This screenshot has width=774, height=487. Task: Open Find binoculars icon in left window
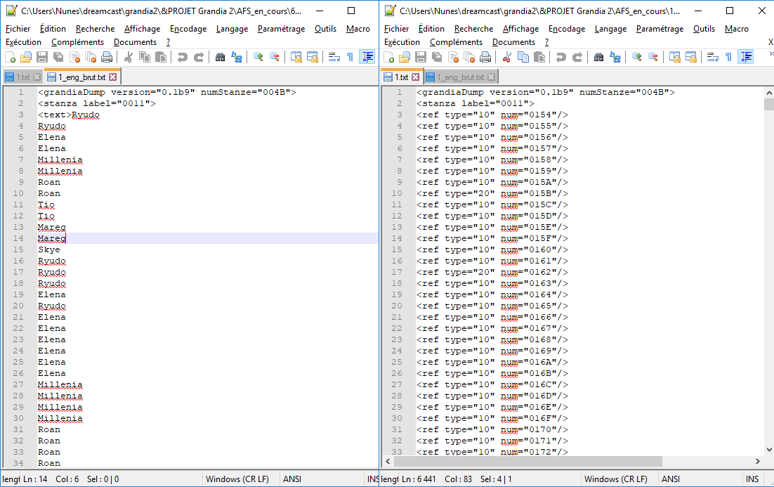pyautogui.click(x=220, y=58)
